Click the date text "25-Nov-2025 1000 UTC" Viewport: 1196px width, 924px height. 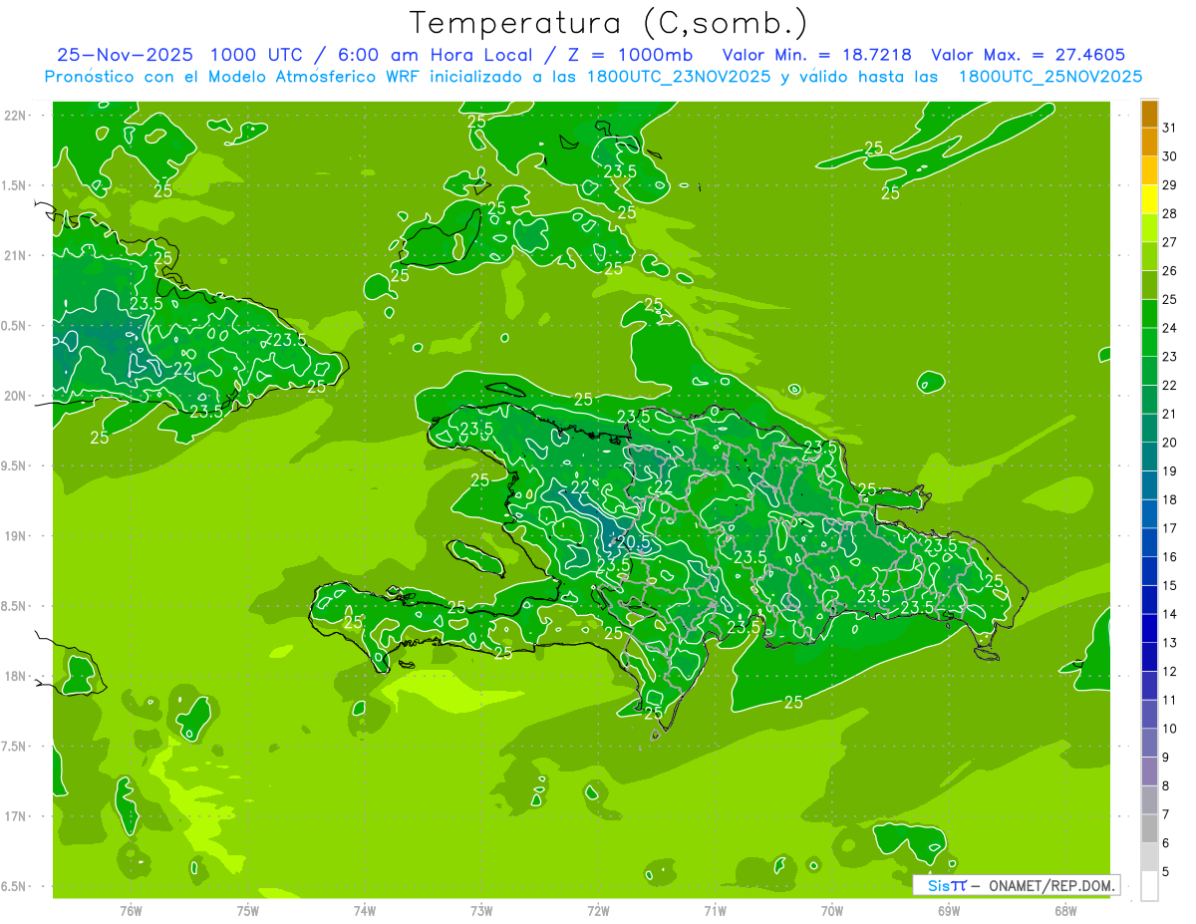[179, 56]
